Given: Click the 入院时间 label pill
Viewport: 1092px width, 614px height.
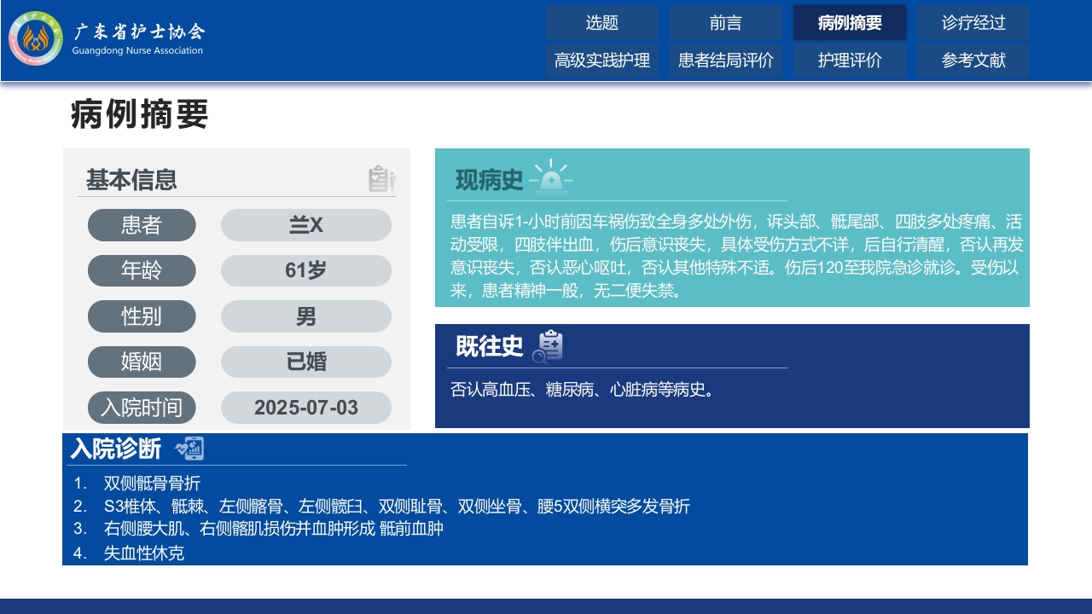Looking at the screenshot, I should 142,407.
